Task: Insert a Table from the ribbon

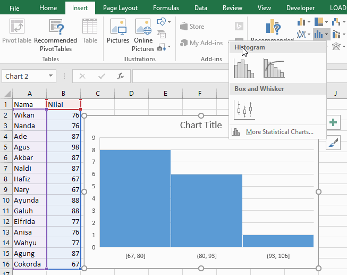Action: click(90, 31)
